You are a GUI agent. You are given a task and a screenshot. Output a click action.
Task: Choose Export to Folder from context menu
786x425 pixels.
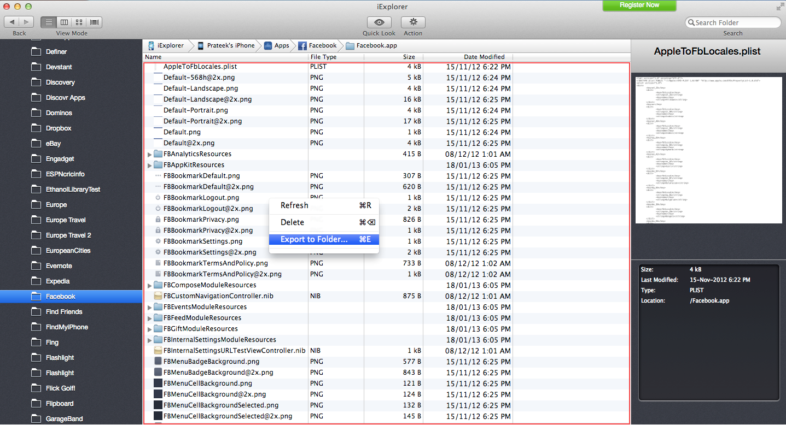click(x=314, y=239)
